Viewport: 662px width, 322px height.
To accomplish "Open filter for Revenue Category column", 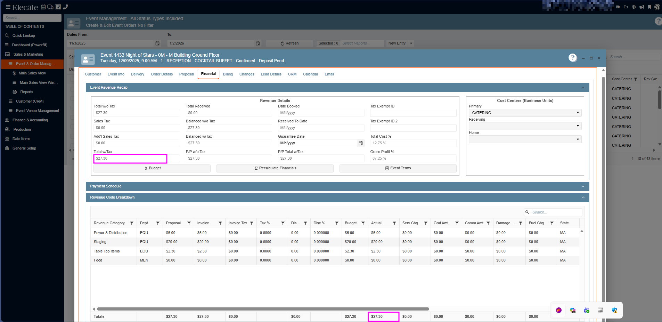I will 132,223.
